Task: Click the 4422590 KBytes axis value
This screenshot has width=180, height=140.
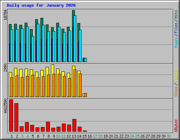Action: (5, 106)
